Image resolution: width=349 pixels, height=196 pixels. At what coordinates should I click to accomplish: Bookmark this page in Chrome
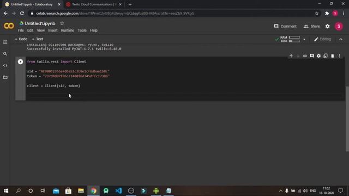(317, 13)
